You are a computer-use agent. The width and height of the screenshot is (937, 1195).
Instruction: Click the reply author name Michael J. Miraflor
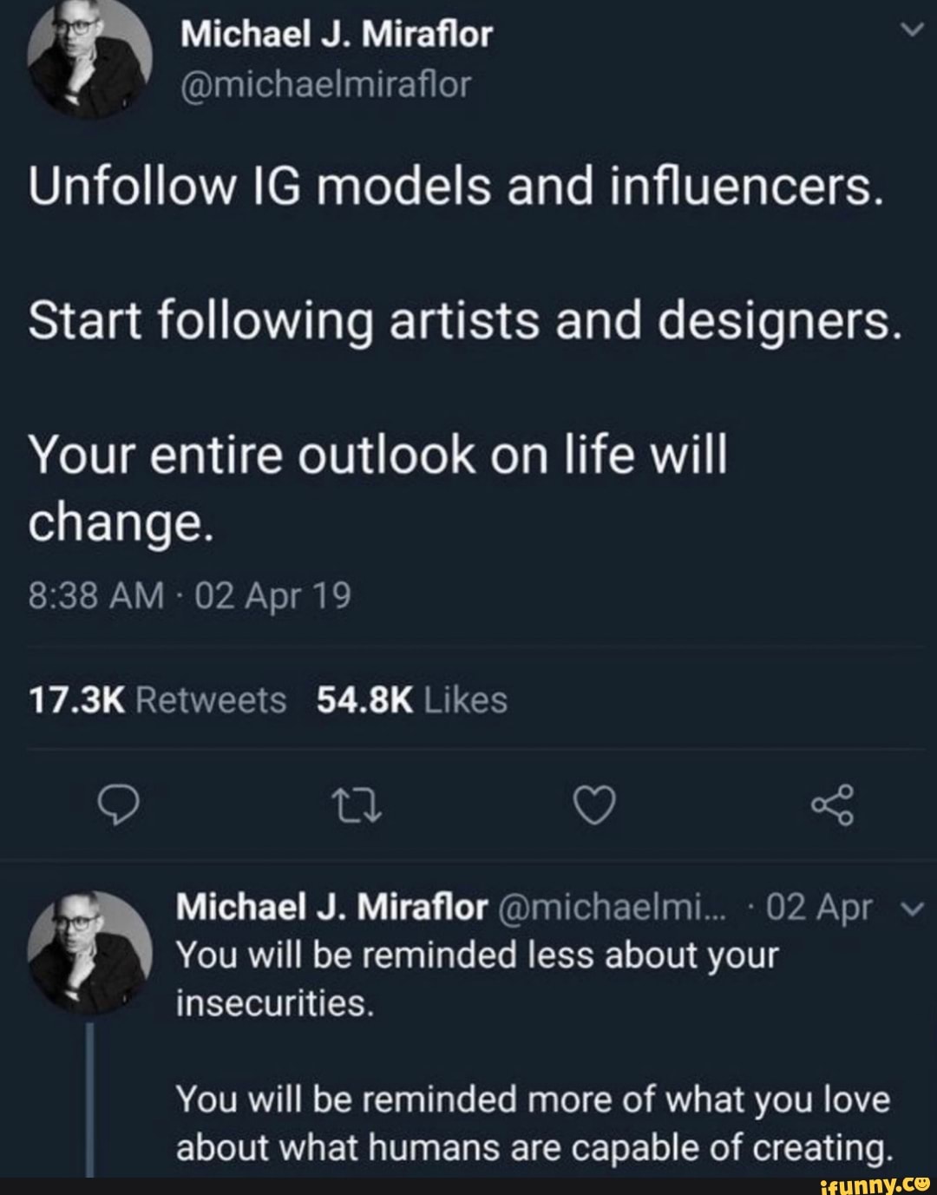tap(331, 908)
